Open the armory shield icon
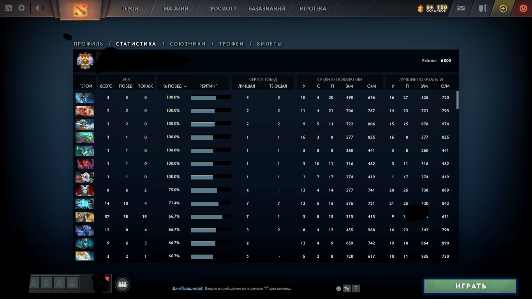The height and width of the screenshot is (299, 532). click(483, 8)
